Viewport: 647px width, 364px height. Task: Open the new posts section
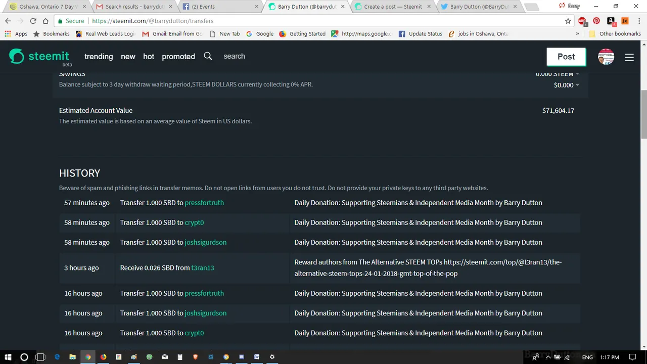click(128, 56)
